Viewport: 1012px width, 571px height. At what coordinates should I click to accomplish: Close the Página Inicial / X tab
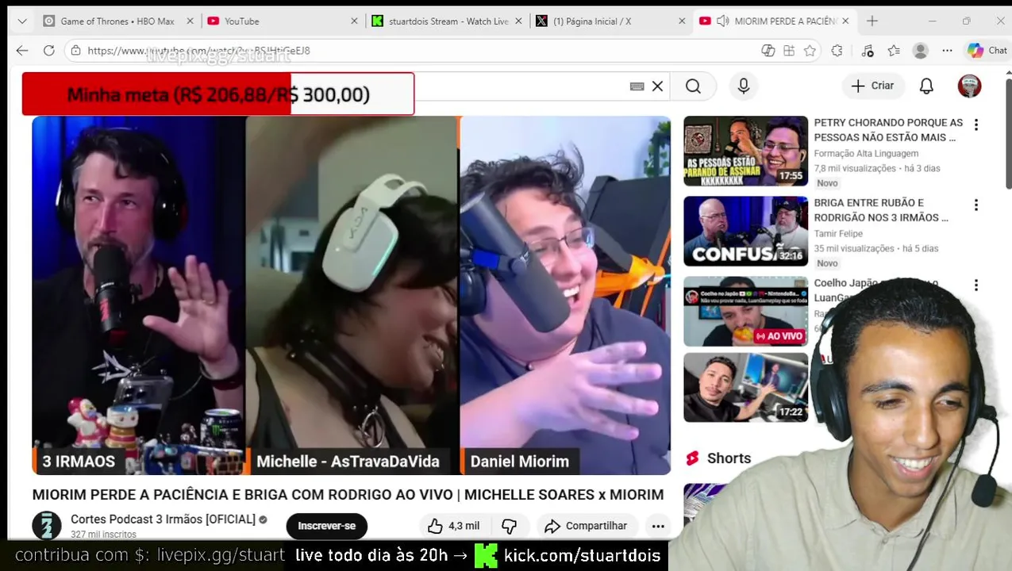click(682, 21)
